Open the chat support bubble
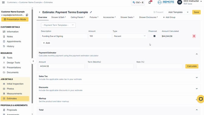 [x=201, y=99]
